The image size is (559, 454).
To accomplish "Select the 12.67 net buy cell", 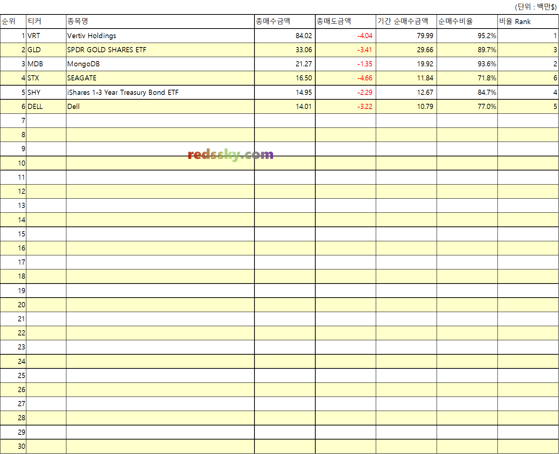I will click(x=407, y=93).
